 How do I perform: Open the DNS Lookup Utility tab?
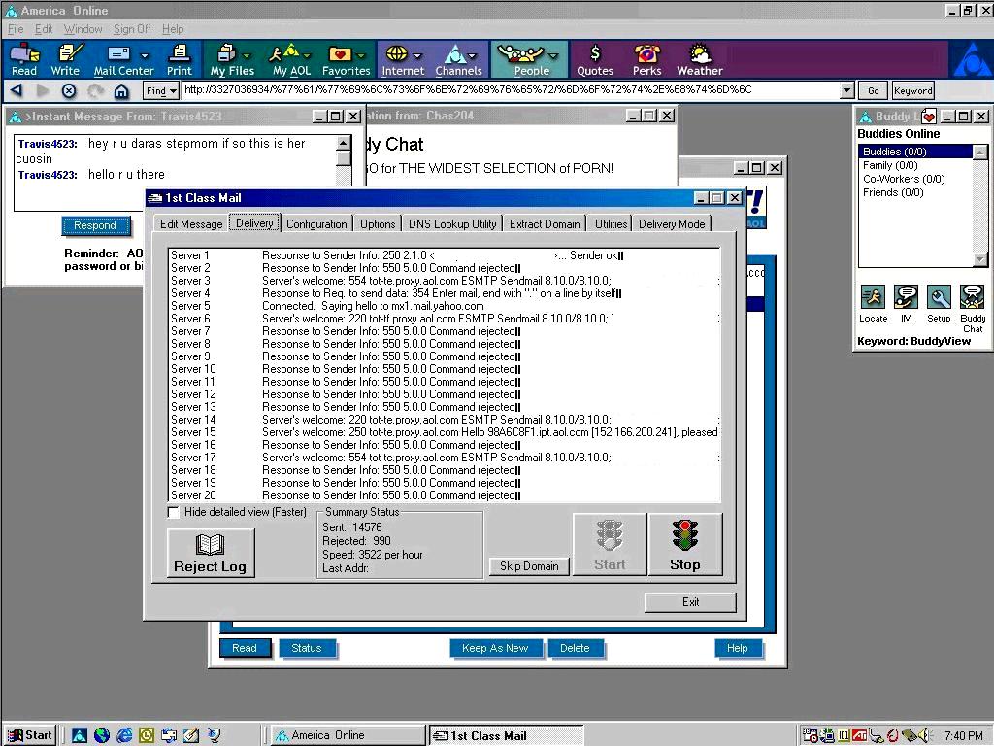452,224
